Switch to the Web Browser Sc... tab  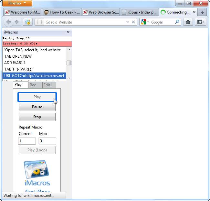(100, 12)
